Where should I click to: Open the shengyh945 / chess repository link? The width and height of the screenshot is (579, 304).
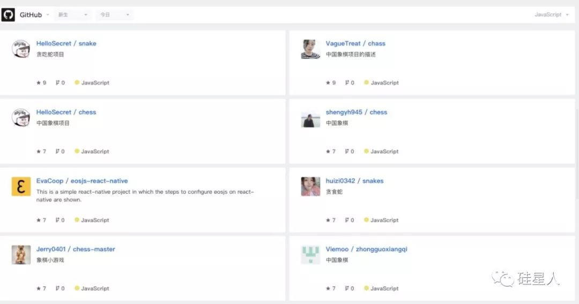(x=357, y=112)
